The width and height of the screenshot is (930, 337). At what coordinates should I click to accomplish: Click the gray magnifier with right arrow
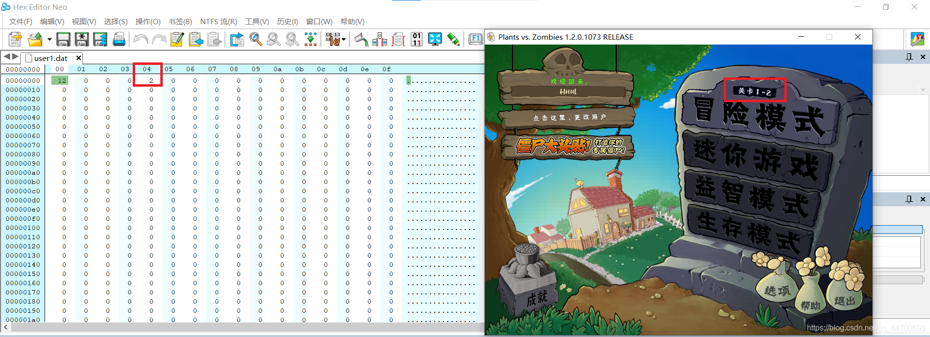(x=292, y=39)
